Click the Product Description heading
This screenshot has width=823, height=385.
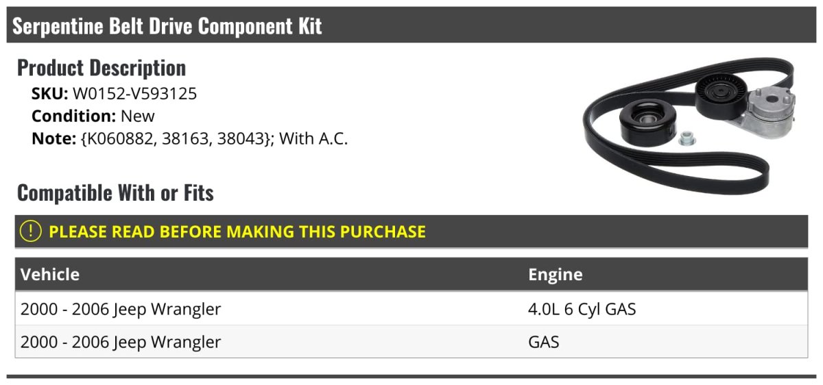click(102, 68)
